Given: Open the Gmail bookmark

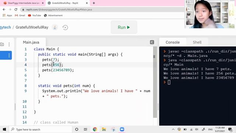Looking at the screenshot, I should pyautogui.click(x=20, y=16).
